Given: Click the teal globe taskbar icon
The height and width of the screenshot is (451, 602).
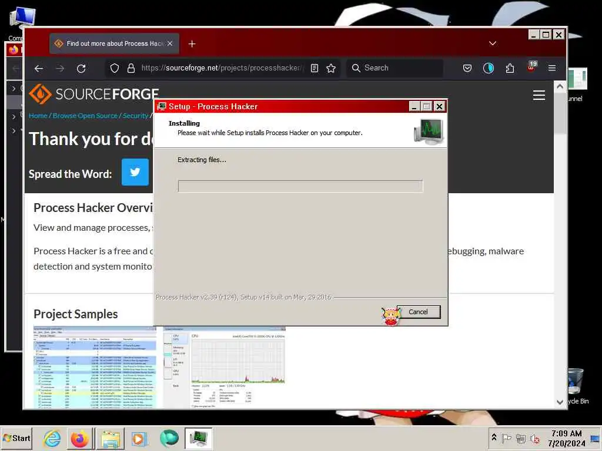Looking at the screenshot, I should [169, 438].
